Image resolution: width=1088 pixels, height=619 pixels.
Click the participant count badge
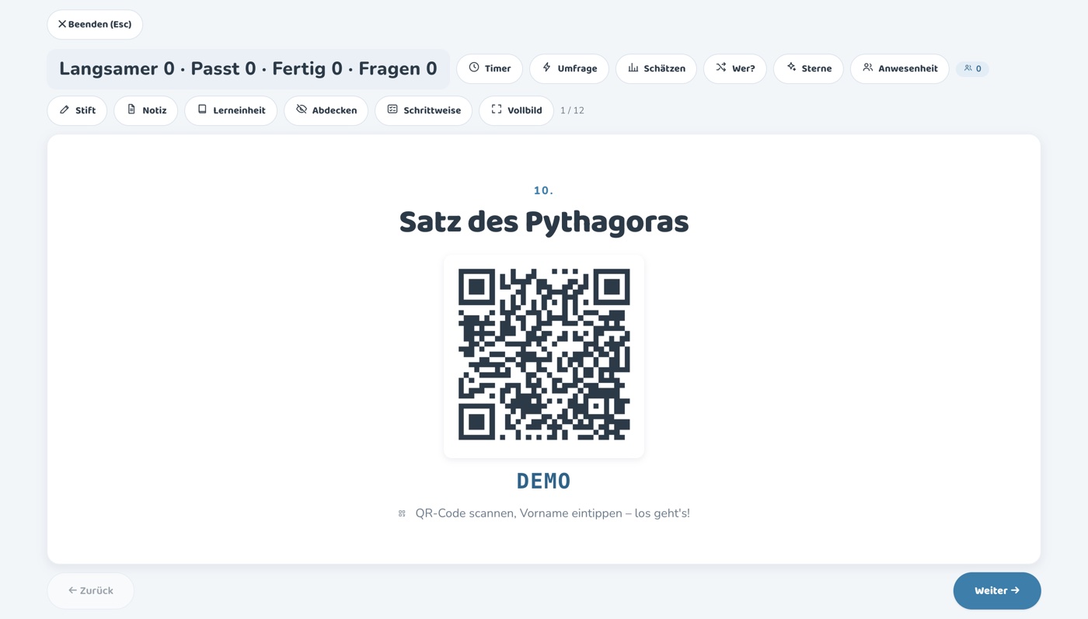pyautogui.click(x=972, y=68)
